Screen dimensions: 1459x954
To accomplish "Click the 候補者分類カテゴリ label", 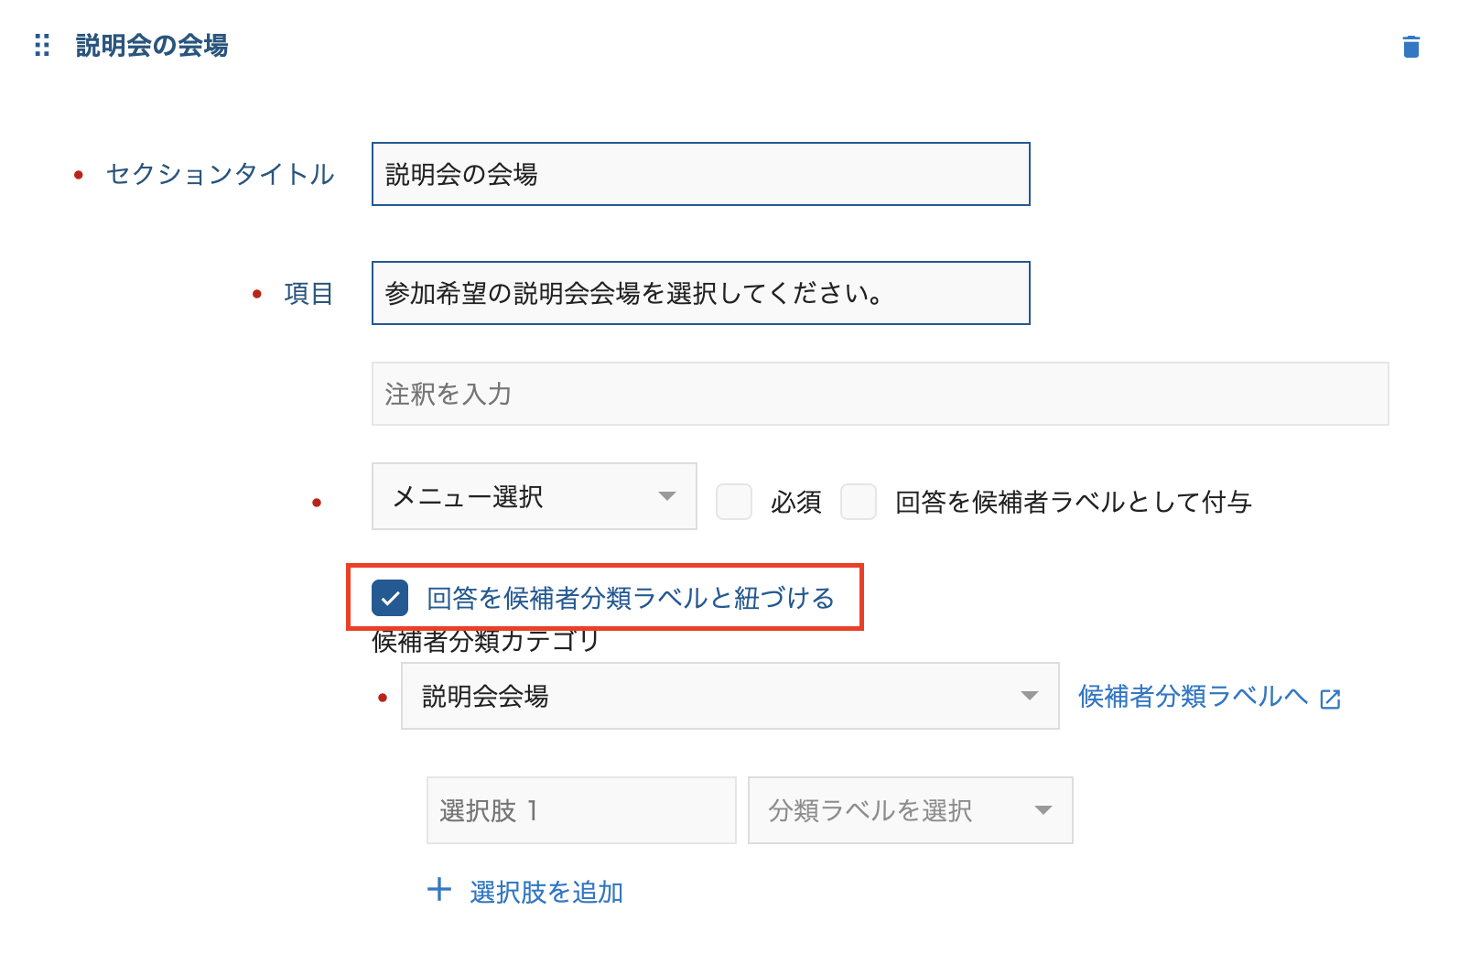I will click(x=484, y=642).
